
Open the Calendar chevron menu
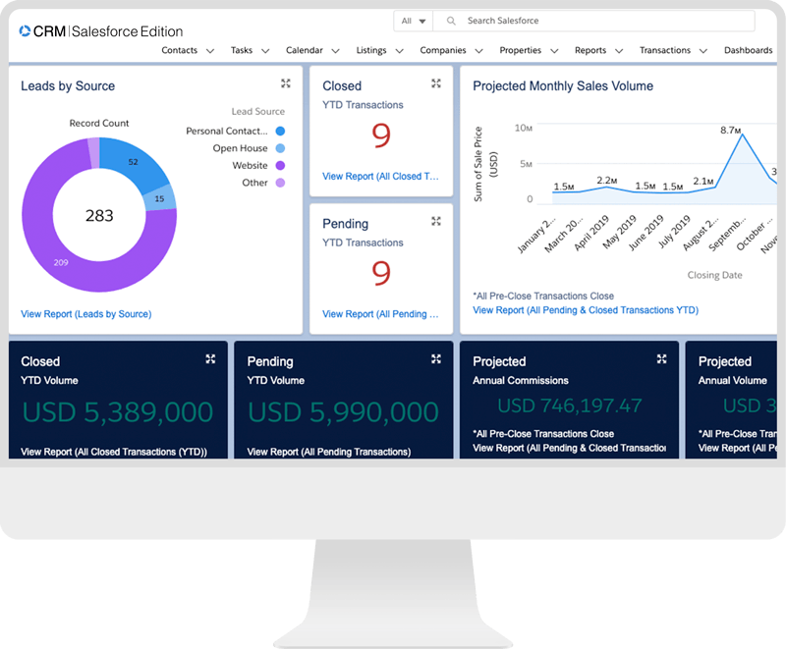click(x=336, y=51)
